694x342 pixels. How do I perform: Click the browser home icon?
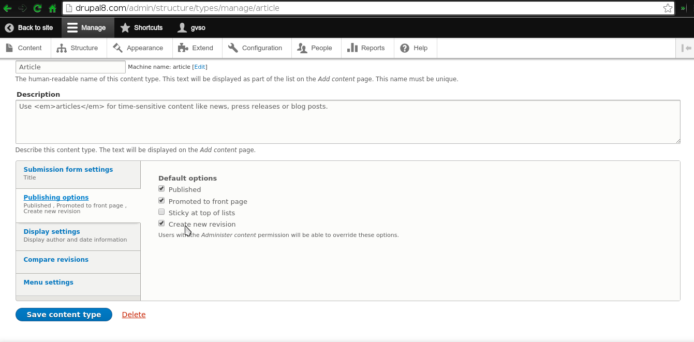click(x=52, y=8)
